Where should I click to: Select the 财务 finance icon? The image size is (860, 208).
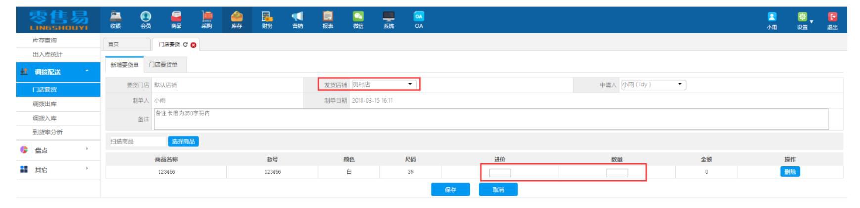267,20
